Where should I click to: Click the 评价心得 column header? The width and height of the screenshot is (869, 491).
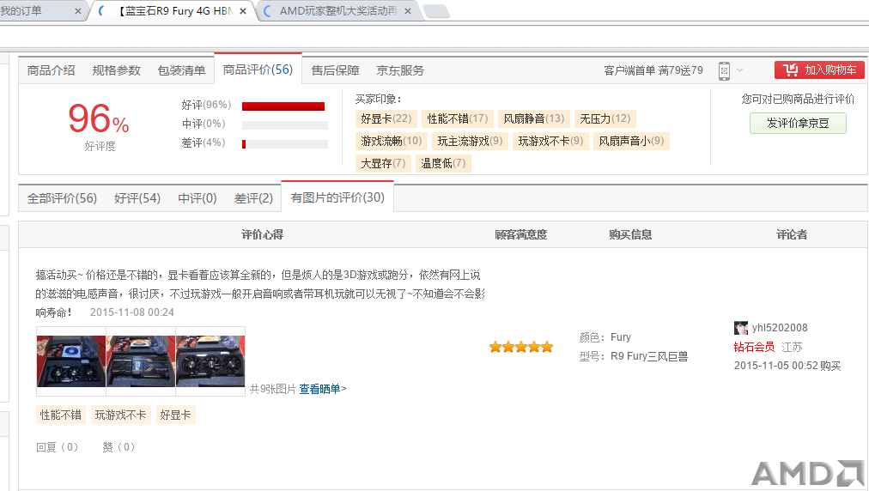(x=262, y=234)
